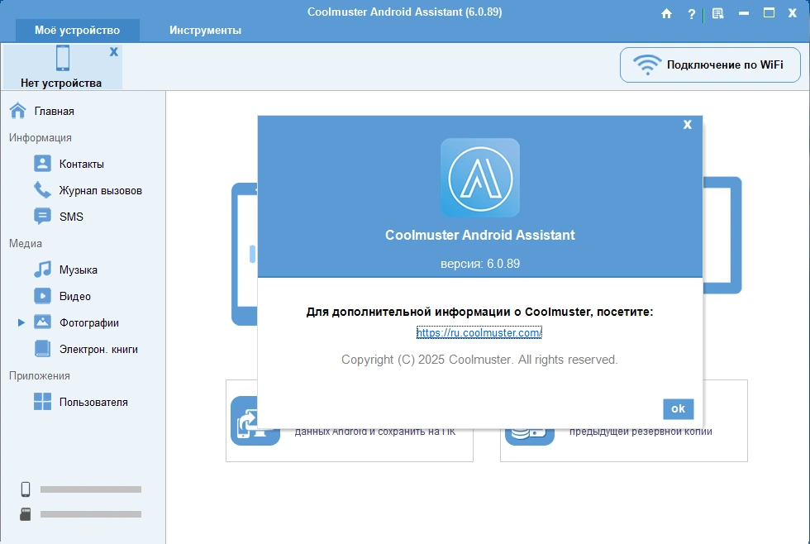Screen dimensions: 810x544
Task: Click the Музыка note icon
Action: (x=42, y=270)
